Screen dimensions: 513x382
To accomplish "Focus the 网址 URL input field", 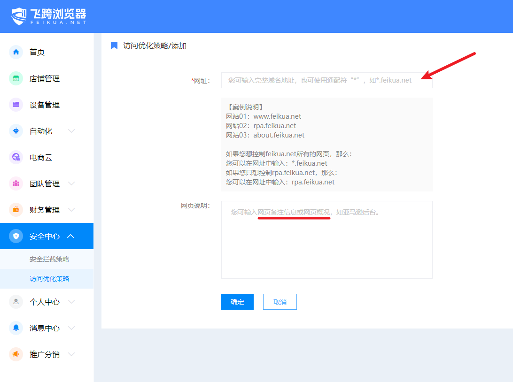I will (326, 80).
